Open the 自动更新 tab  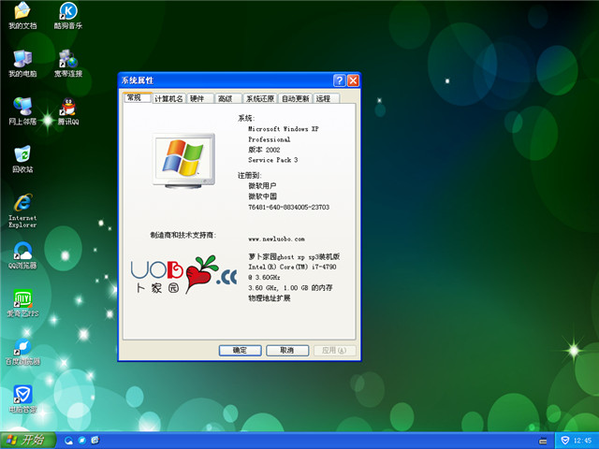click(296, 98)
